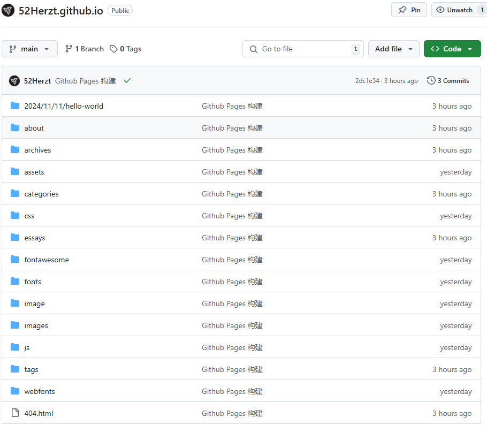Open the 3 Commits history
The image size is (487, 425).
[448, 81]
